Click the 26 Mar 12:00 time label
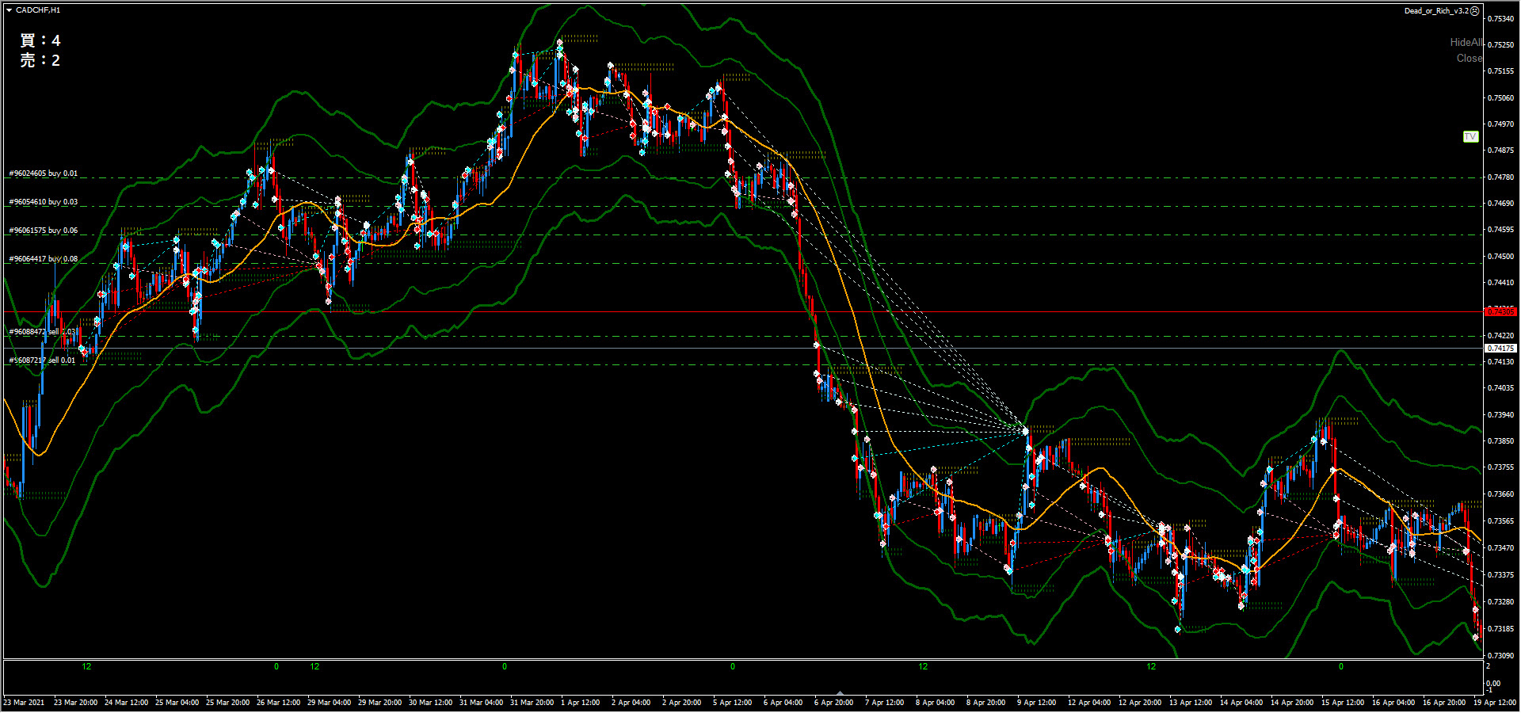 point(278,703)
